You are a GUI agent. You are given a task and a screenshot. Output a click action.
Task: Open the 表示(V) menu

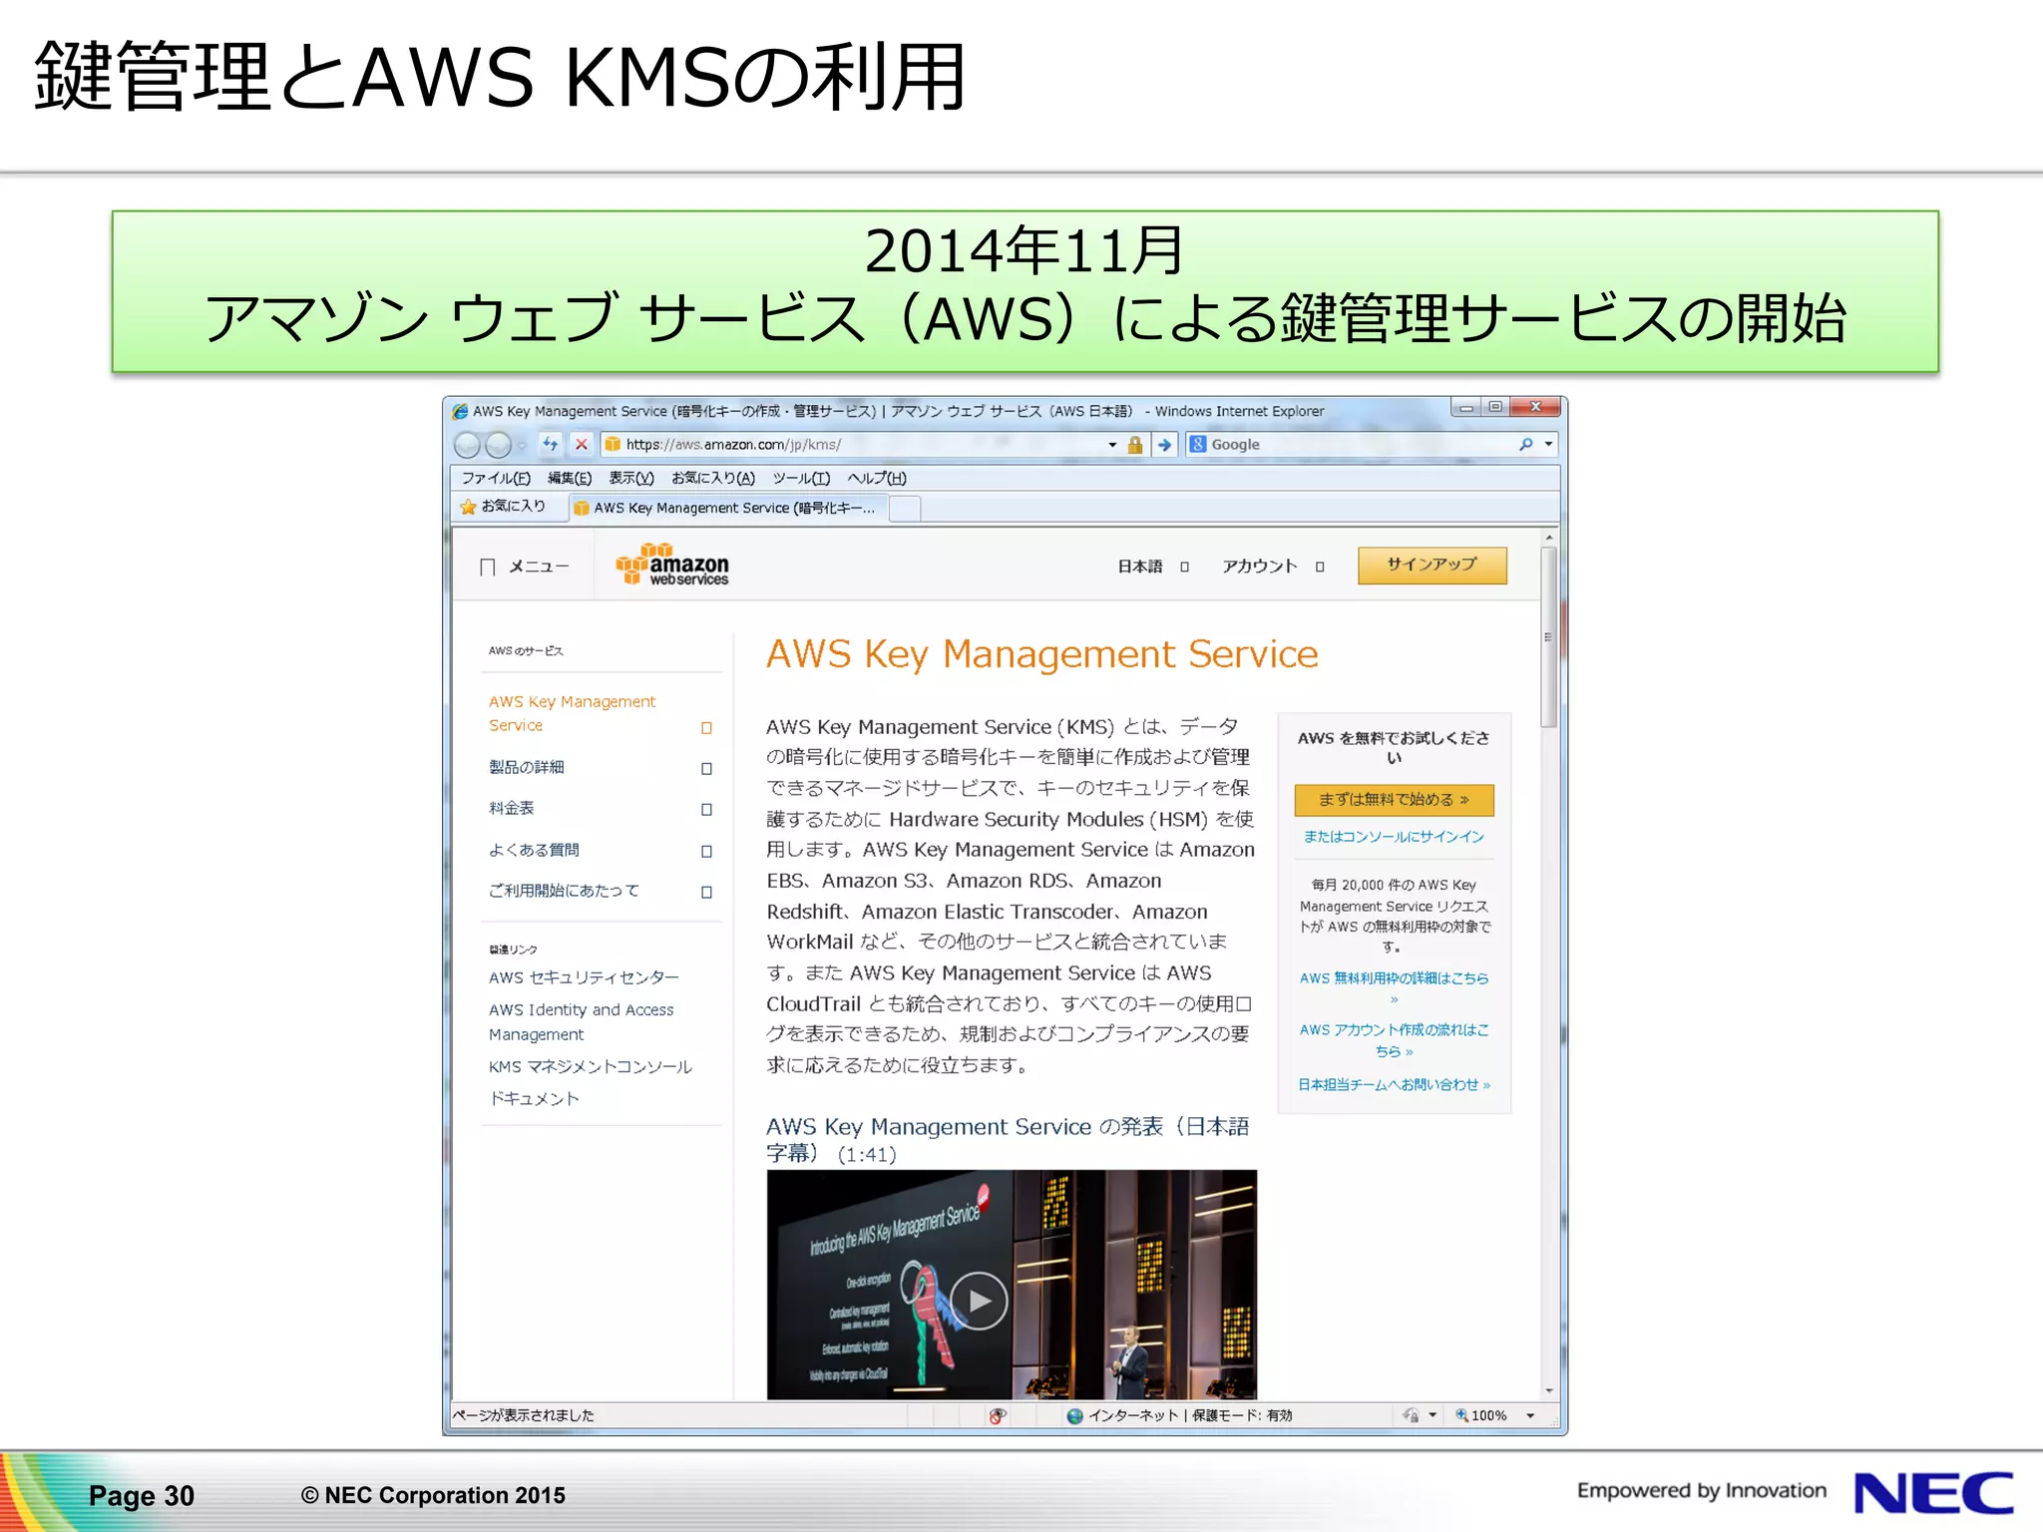click(x=631, y=478)
